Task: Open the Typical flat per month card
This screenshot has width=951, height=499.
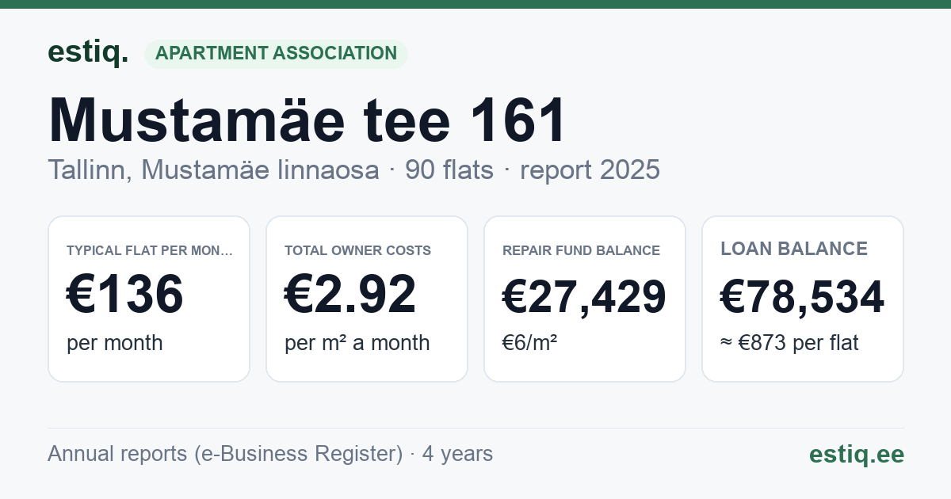Action: pyautogui.click(x=149, y=299)
